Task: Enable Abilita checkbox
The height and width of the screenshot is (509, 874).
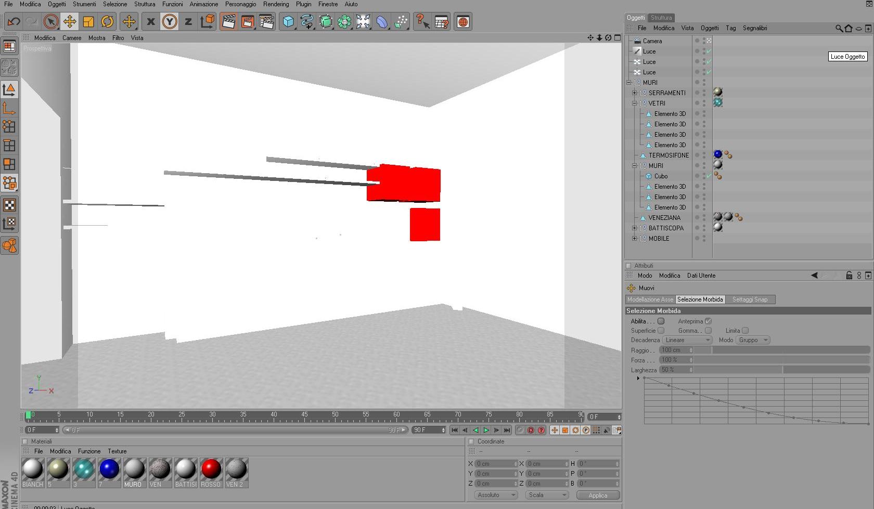Action: 661,321
